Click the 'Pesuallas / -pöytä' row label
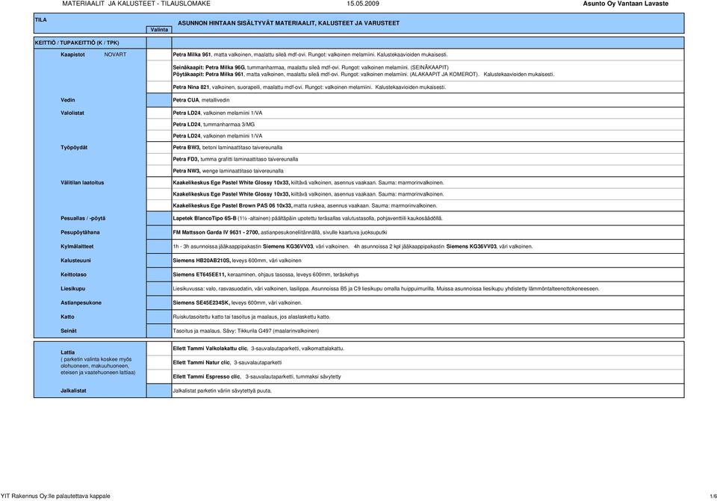The width and height of the screenshot is (717, 501). pyautogui.click(x=83, y=219)
